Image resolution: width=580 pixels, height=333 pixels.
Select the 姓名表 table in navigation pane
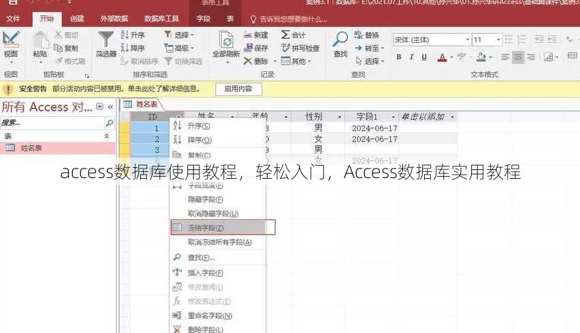coord(57,148)
